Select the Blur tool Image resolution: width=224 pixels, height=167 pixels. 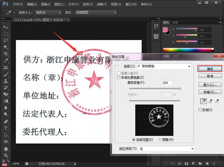coord(6,108)
